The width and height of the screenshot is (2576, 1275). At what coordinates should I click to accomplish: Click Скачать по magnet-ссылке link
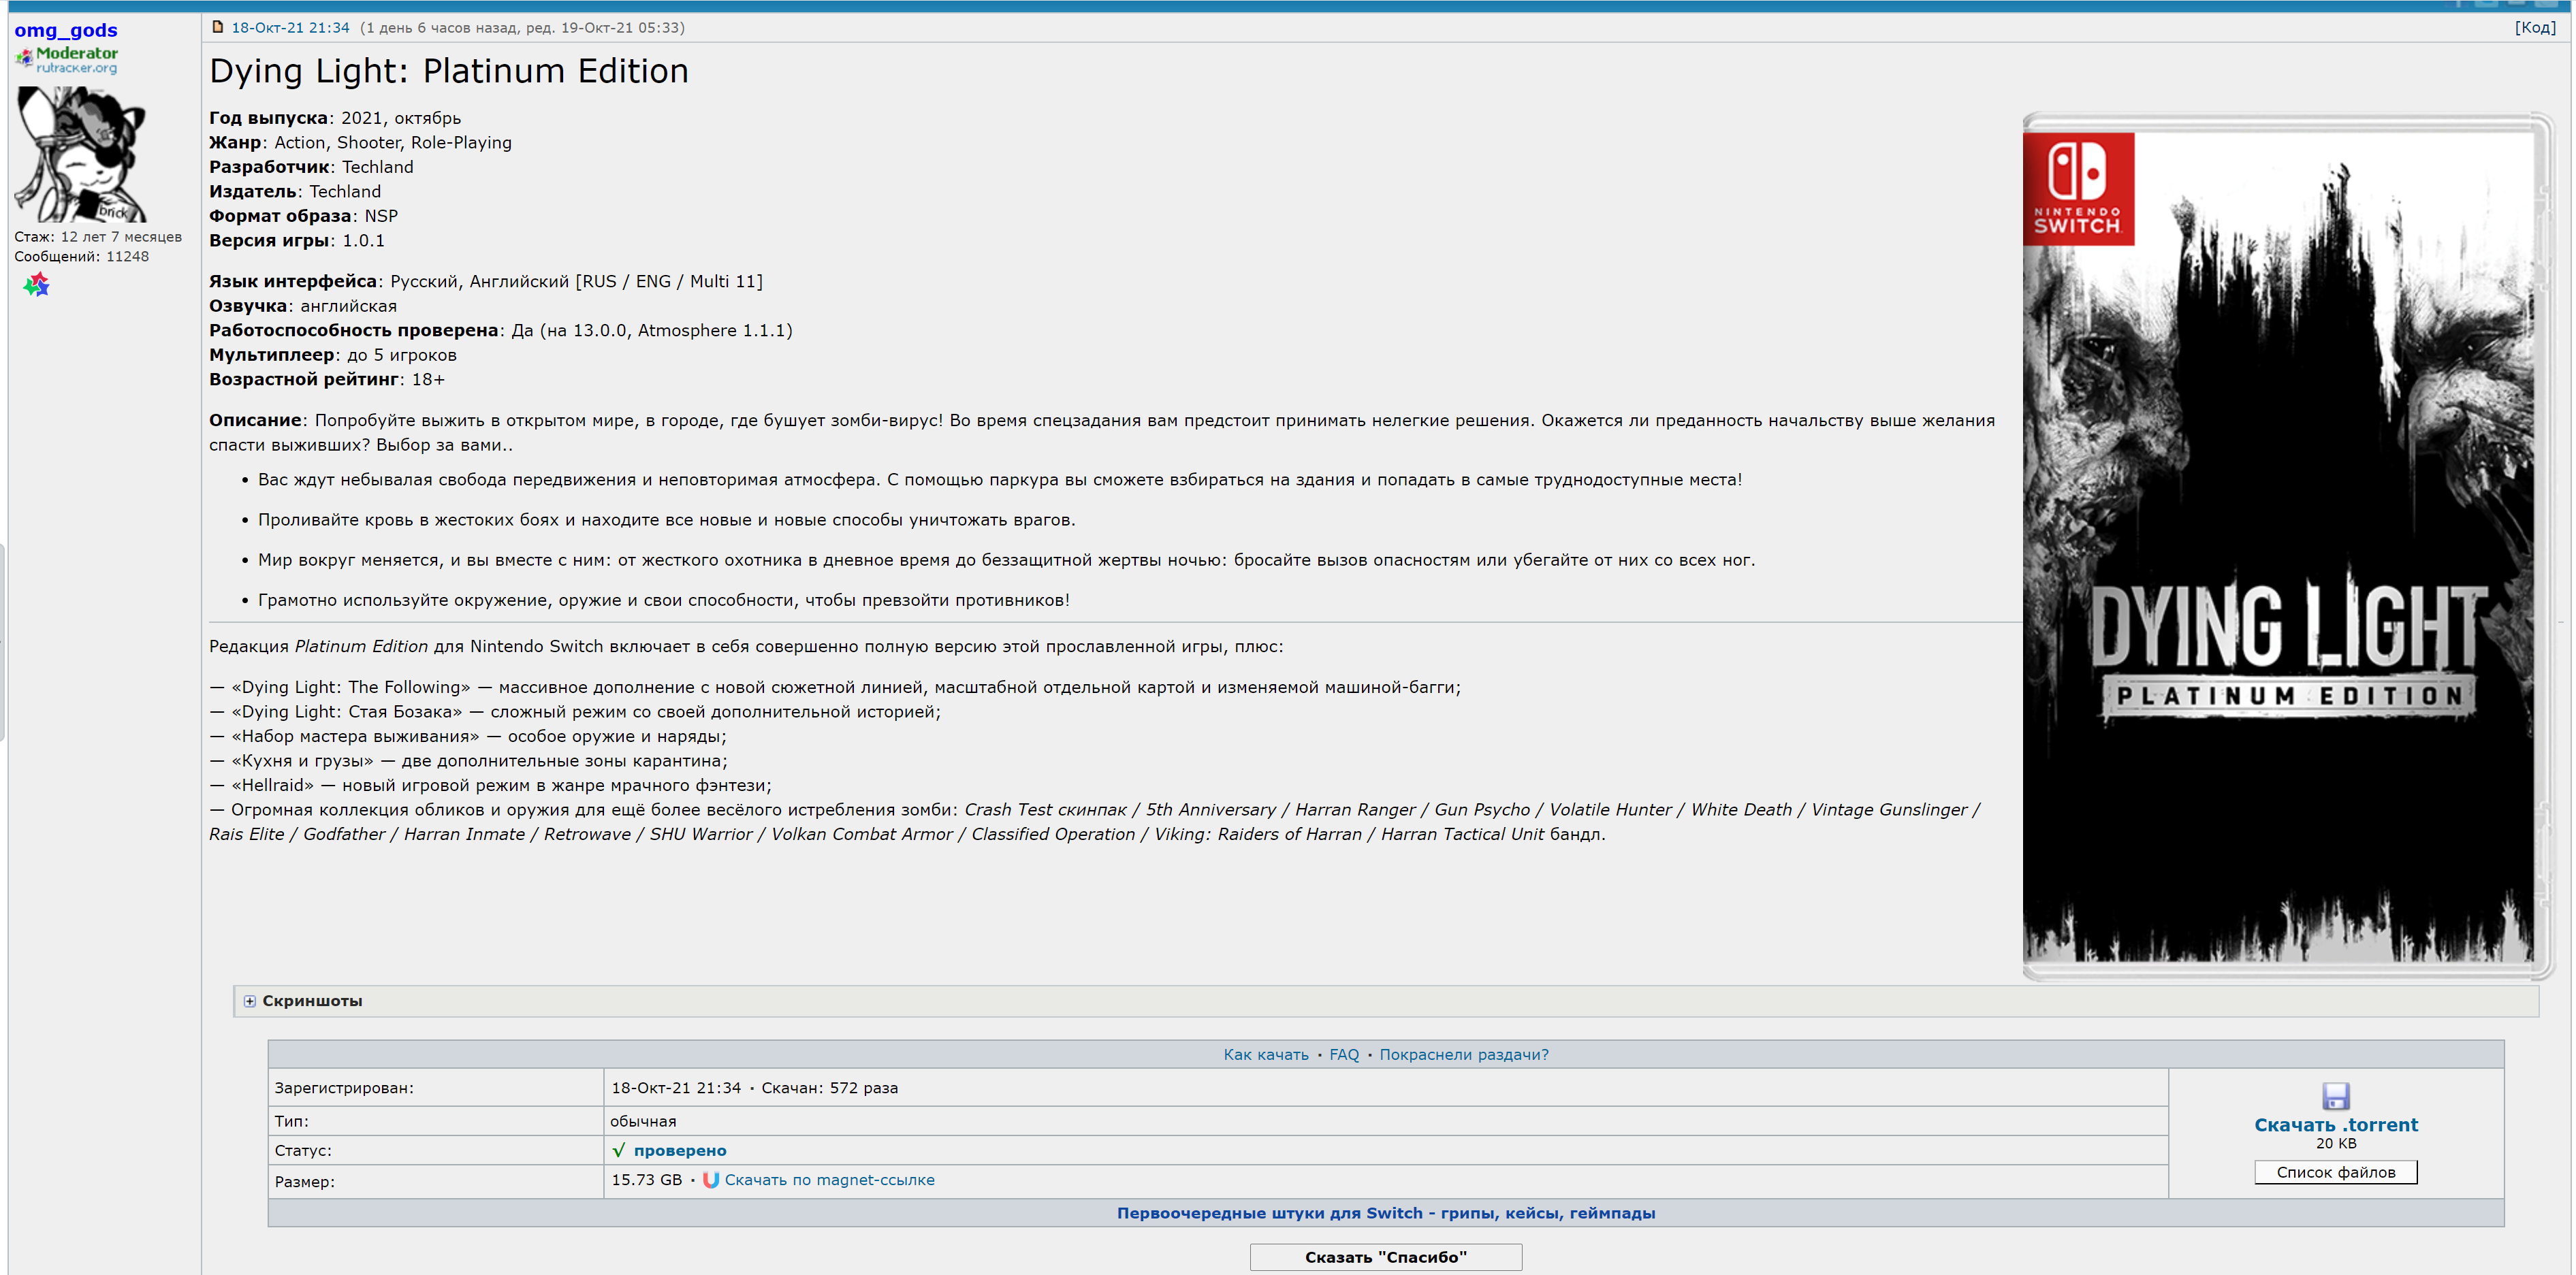tap(830, 1180)
